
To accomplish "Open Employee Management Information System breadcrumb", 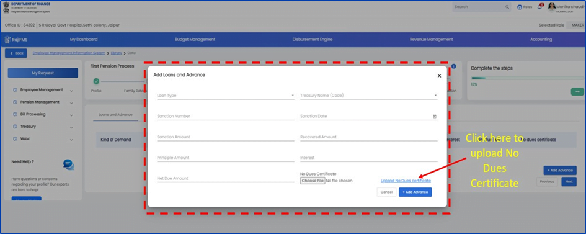I will coord(69,53).
